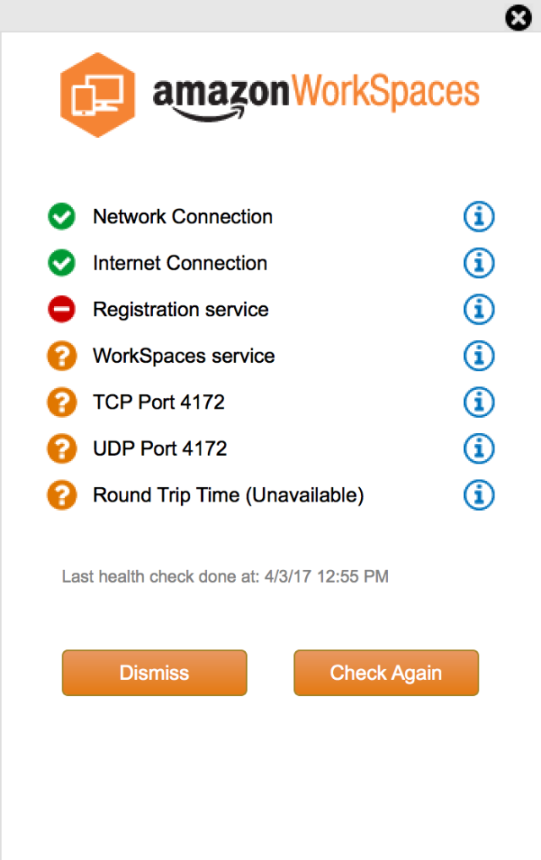This screenshot has width=541, height=860.
Task: Click red error icon for Registration service
Action: [62, 310]
